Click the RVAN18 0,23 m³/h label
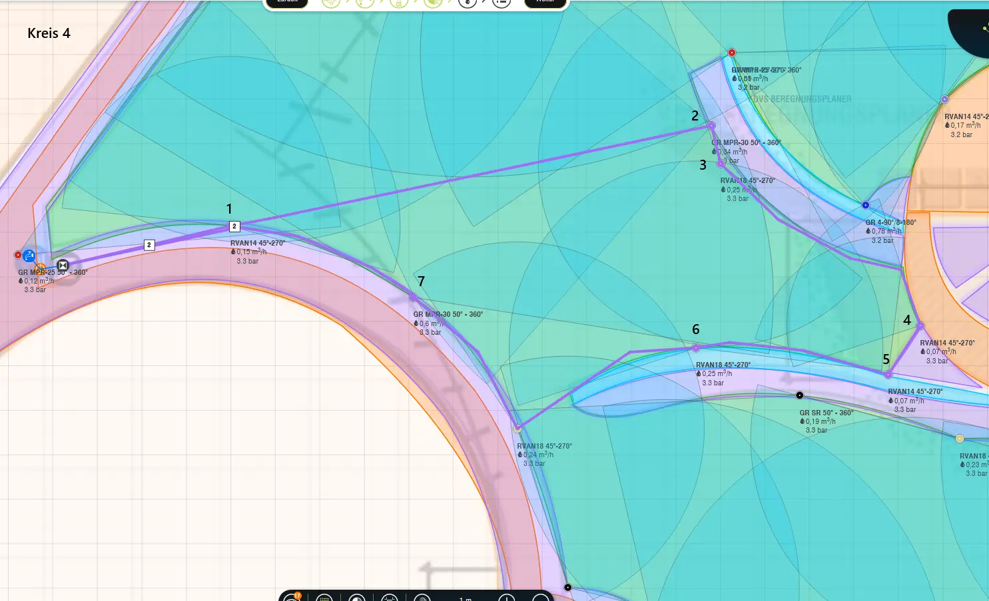The width and height of the screenshot is (989, 601). click(x=974, y=465)
